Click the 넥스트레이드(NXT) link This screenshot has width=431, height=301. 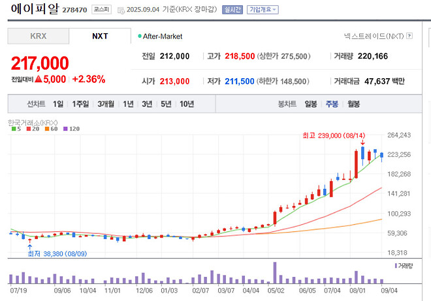pos(373,36)
